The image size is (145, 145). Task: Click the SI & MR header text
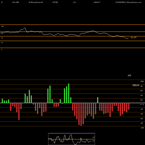(15, 2)
